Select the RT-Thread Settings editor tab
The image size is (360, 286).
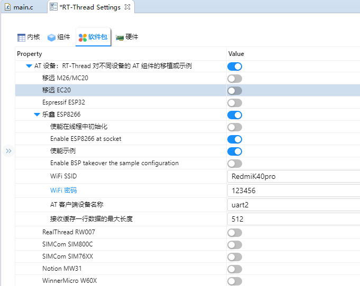coord(90,7)
